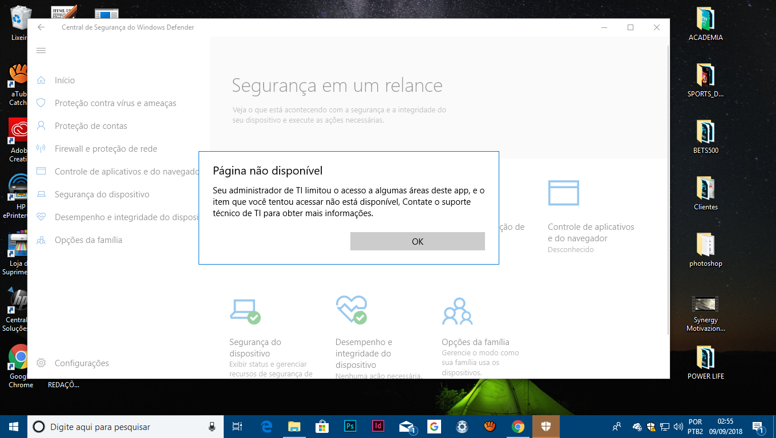Select the Clientes desktop folder
Viewport: 776px width, 438px height.
tap(706, 194)
